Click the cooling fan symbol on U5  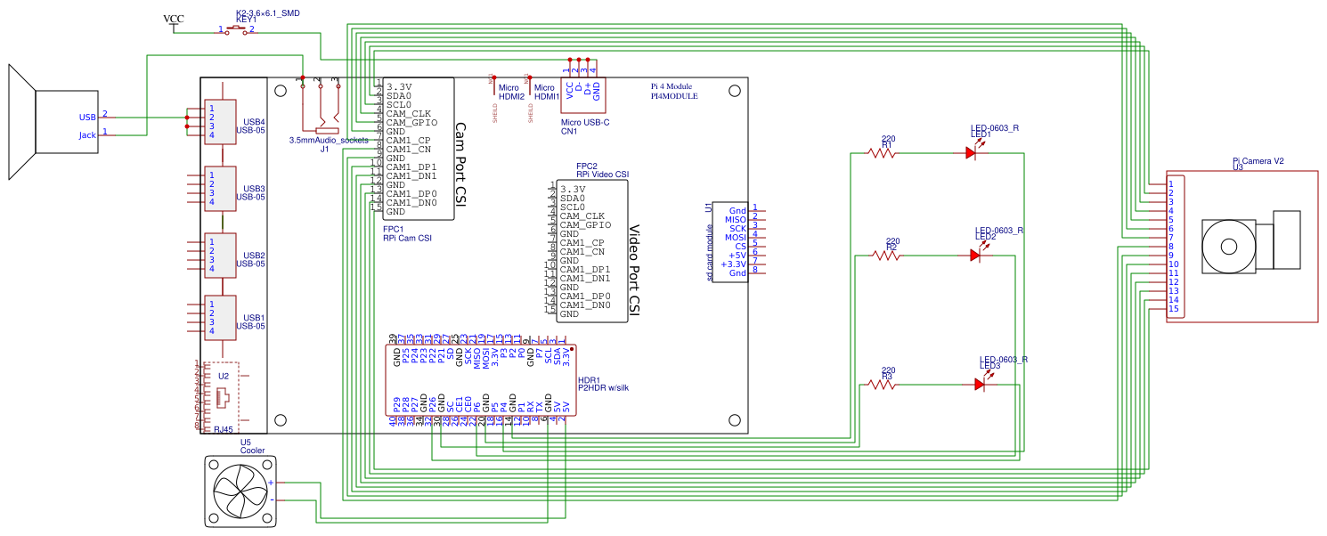(239, 491)
